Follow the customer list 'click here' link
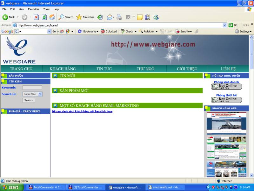 coord(82,111)
